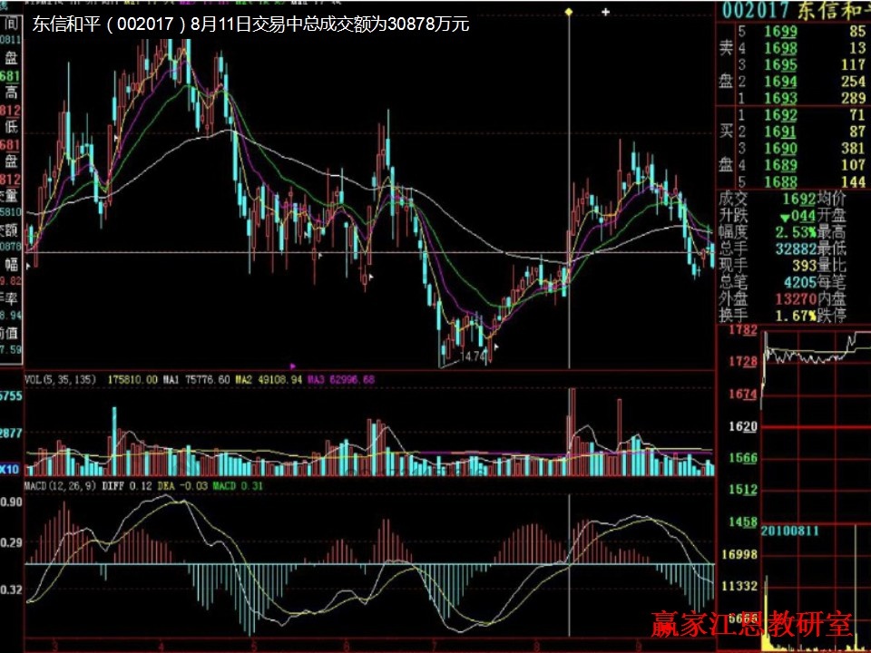Select the sell-1 price 1693 row

pyautogui.click(x=780, y=97)
